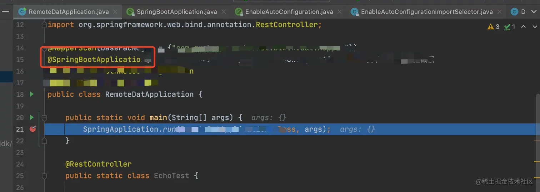Click main method name on line 20

coord(158,117)
